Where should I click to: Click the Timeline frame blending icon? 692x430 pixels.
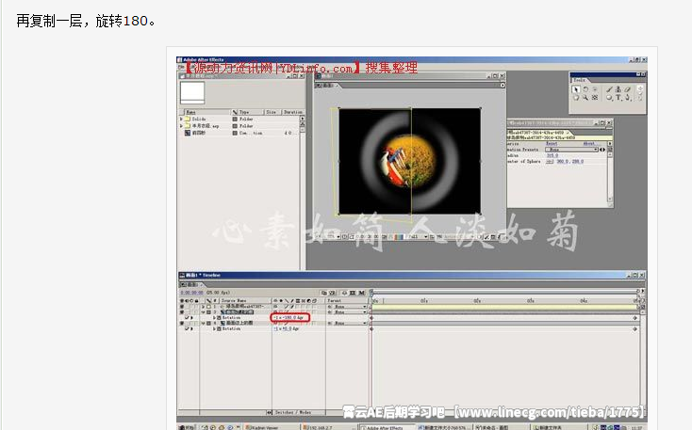(352, 293)
